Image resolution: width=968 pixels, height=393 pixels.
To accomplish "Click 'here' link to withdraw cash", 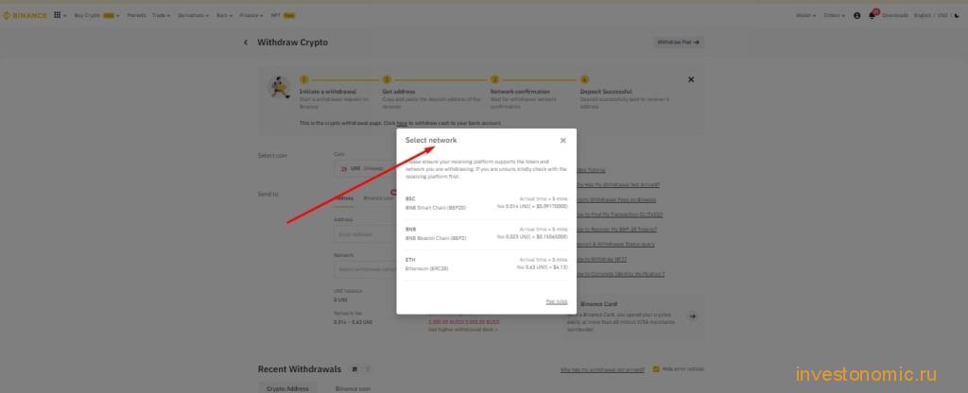I will [x=402, y=124].
